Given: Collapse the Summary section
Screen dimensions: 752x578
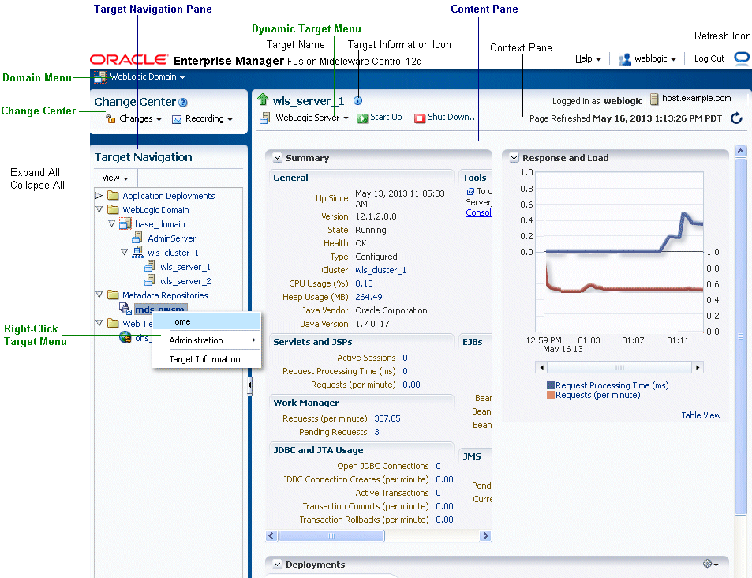Looking at the screenshot, I should click(277, 157).
